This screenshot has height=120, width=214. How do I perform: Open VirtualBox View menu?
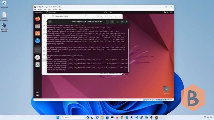click(x=45, y=10)
